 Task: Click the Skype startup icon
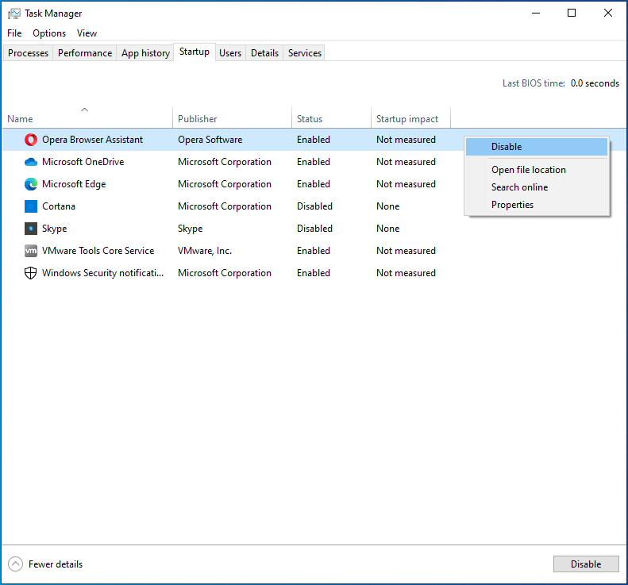pos(31,229)
